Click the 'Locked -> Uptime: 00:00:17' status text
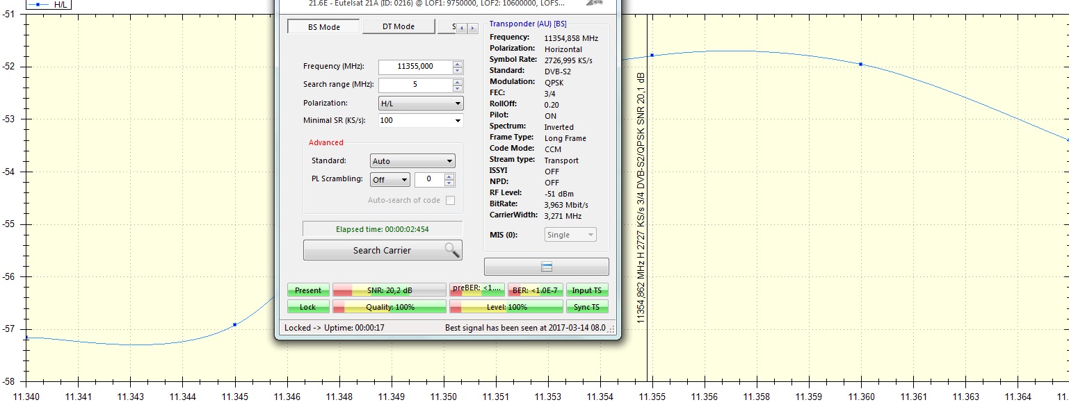The height and width of the screenshot is (407, 1069). 335,327
